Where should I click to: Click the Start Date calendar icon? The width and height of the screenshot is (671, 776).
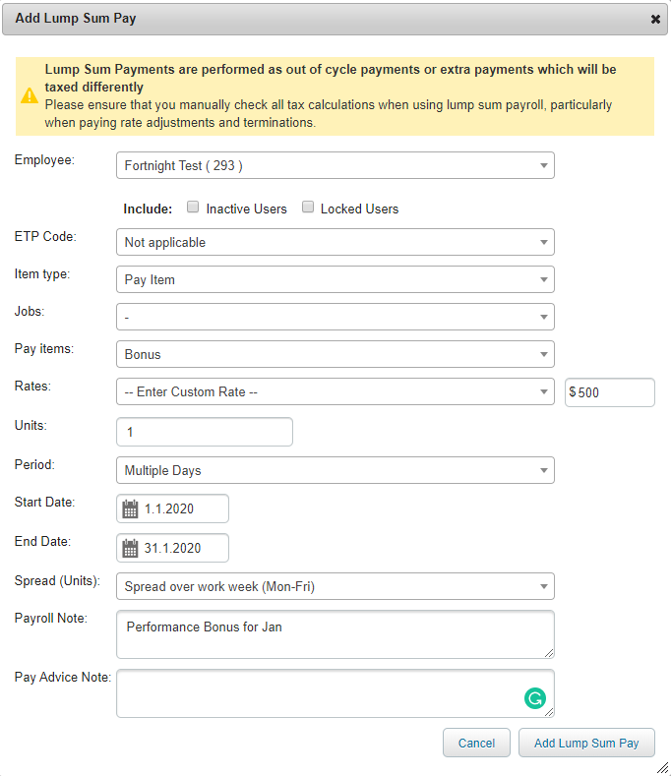coord(130,509)
